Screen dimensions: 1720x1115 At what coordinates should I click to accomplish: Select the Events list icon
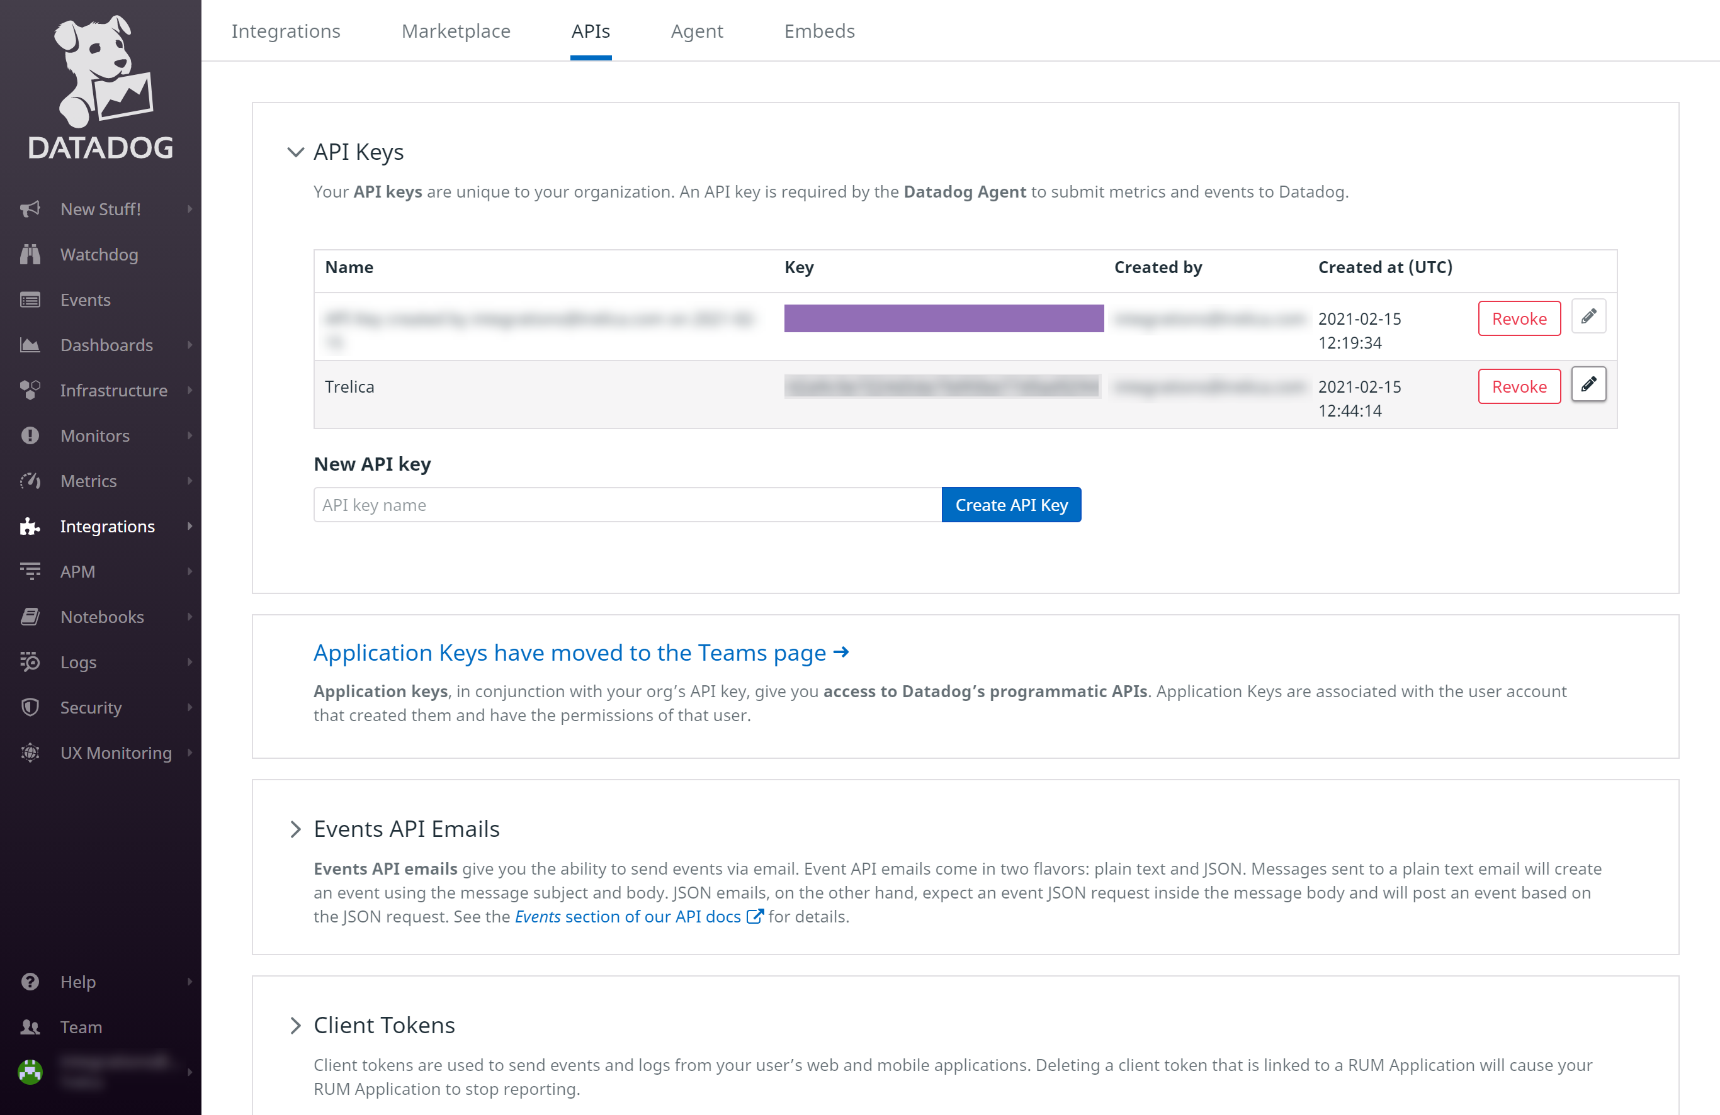(30, 300)
